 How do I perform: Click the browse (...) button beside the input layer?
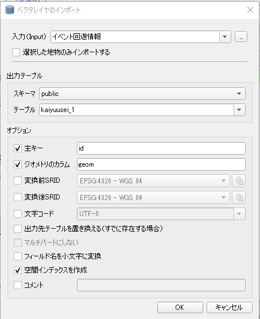point(241,37)
